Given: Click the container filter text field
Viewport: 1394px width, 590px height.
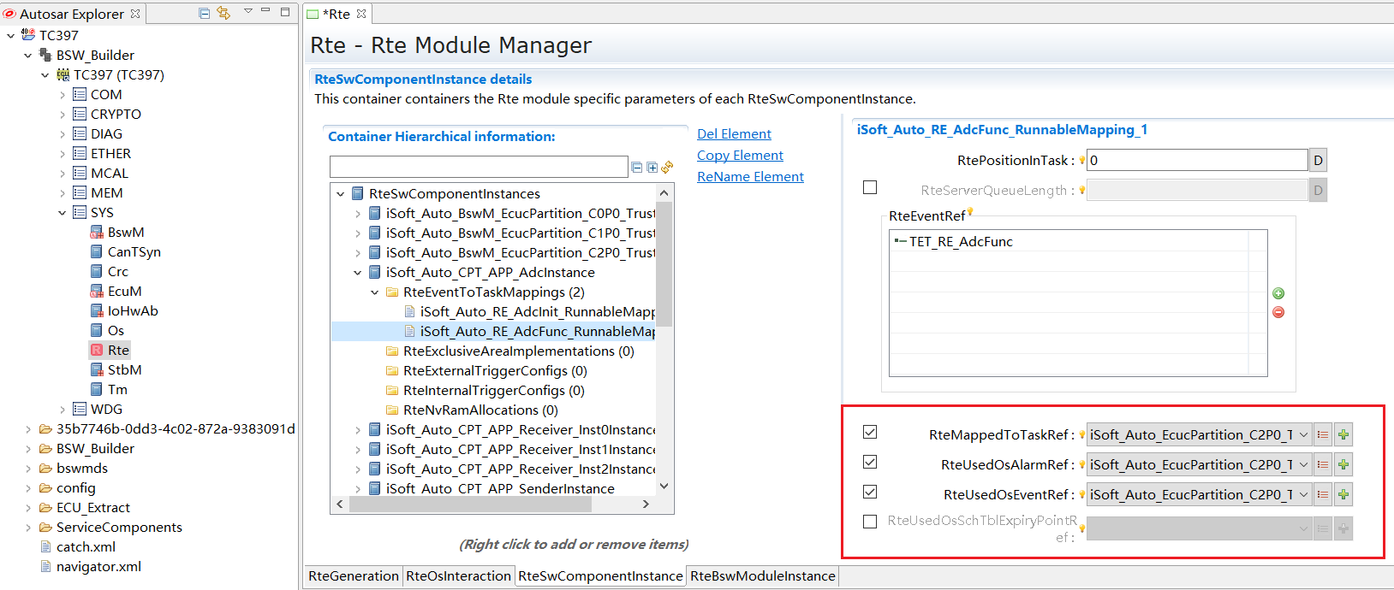Looking at the screenshot, I should [479, 167].
